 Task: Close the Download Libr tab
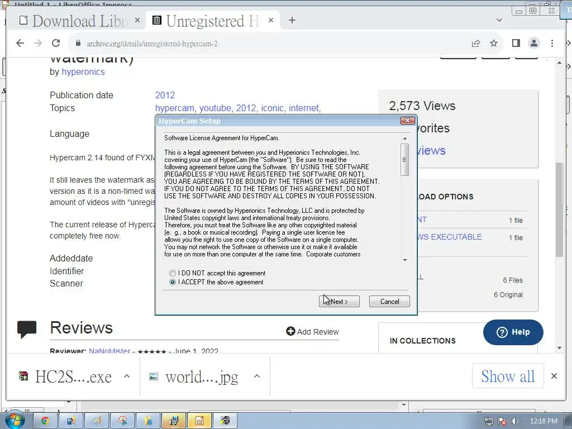coord(137,21)
